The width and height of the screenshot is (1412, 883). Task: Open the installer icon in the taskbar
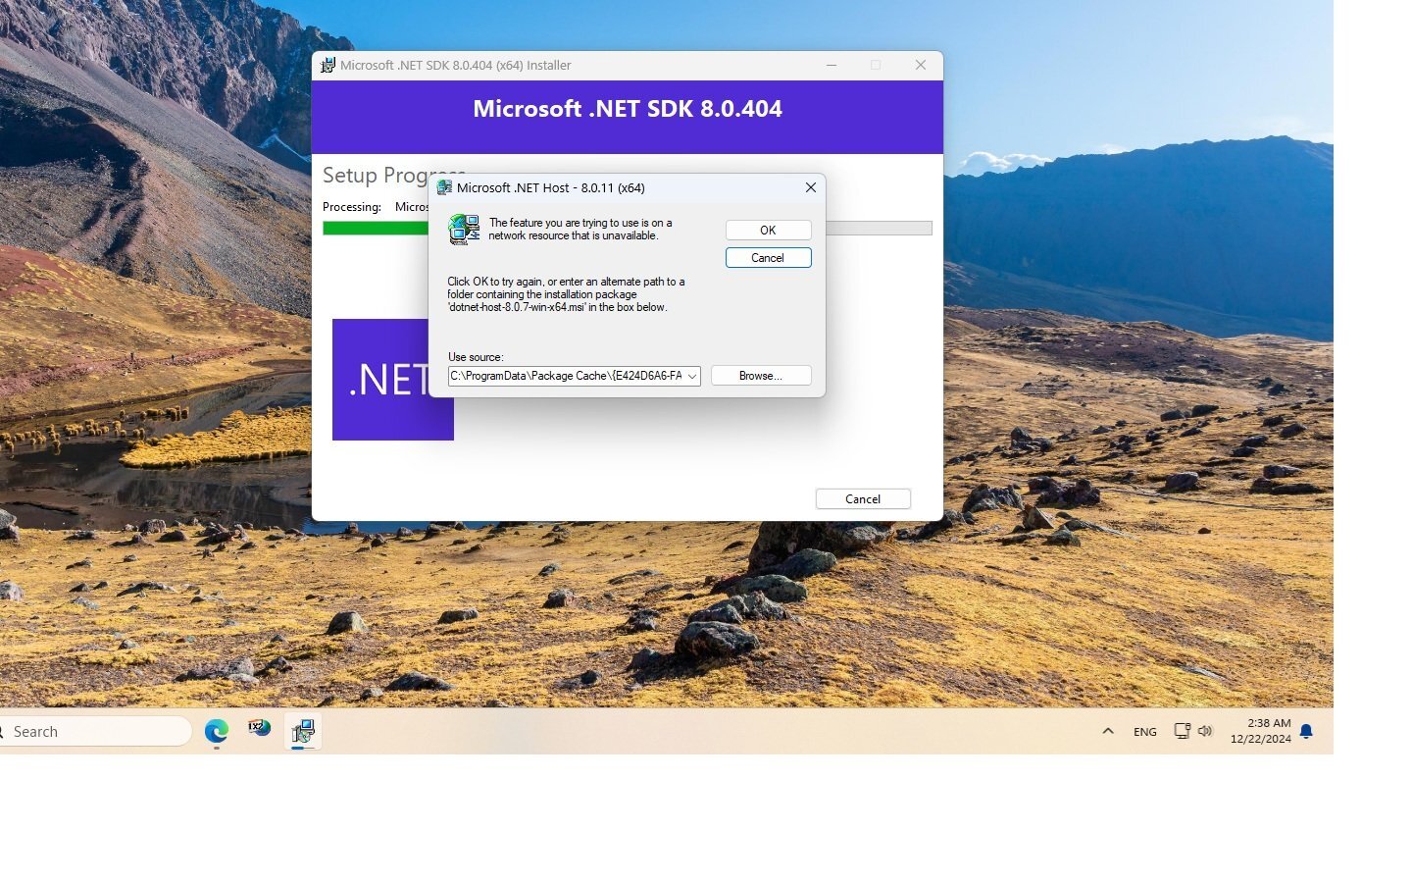click(x=303, y=731)
